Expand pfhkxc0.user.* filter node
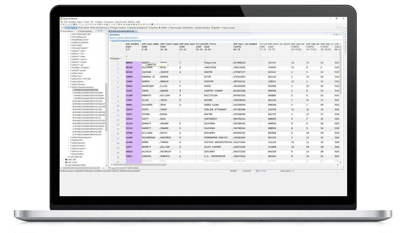 (x=69, y=151)
